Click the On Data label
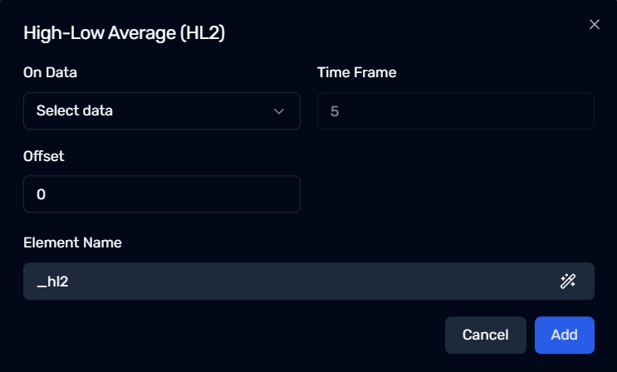 [50, 72]
